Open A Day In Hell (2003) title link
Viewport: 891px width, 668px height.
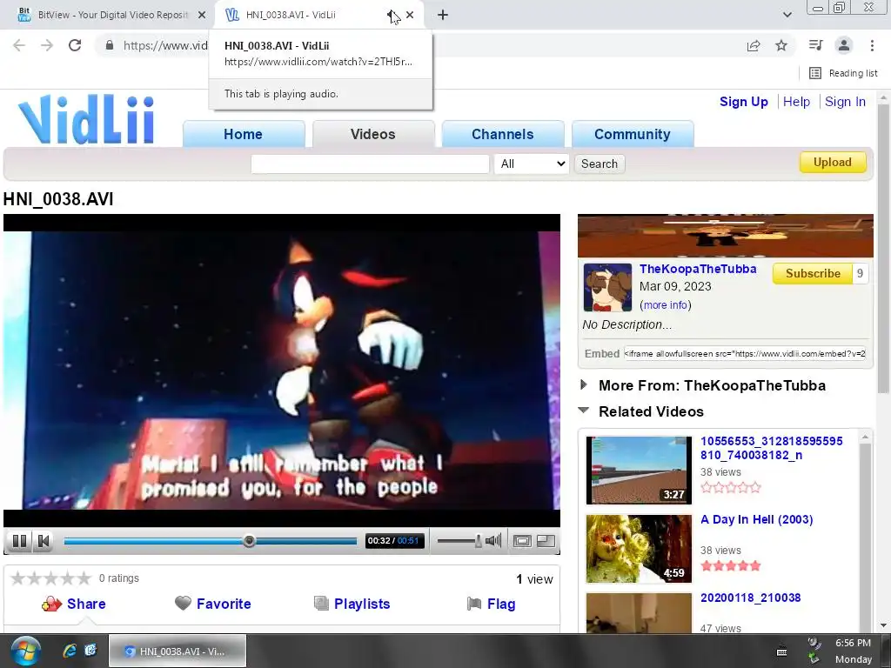tap(756, 520)
